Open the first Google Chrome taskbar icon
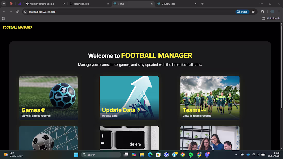Screen dimensions: 283x159 tap(183, 155)
